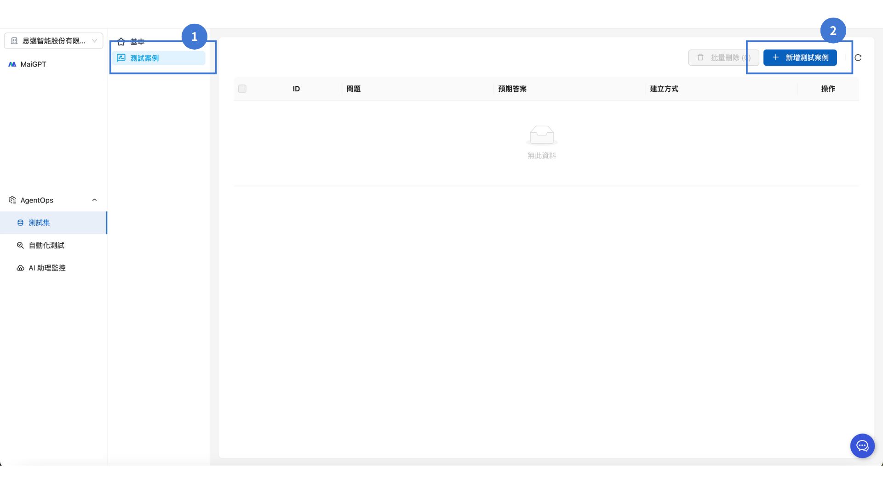Click the 基本 home icon

121,42
